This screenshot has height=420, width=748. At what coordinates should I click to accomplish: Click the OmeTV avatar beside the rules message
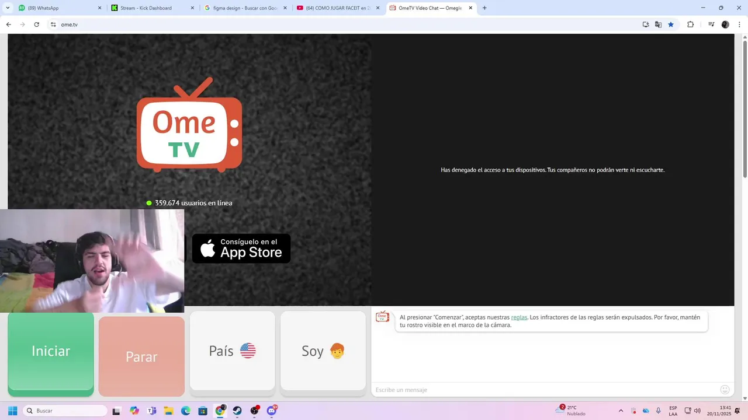pos(382,316)
